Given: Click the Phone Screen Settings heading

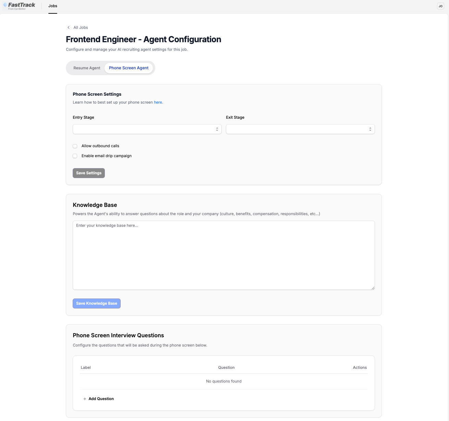Looking at the screenshot, I should click(97, 94).
